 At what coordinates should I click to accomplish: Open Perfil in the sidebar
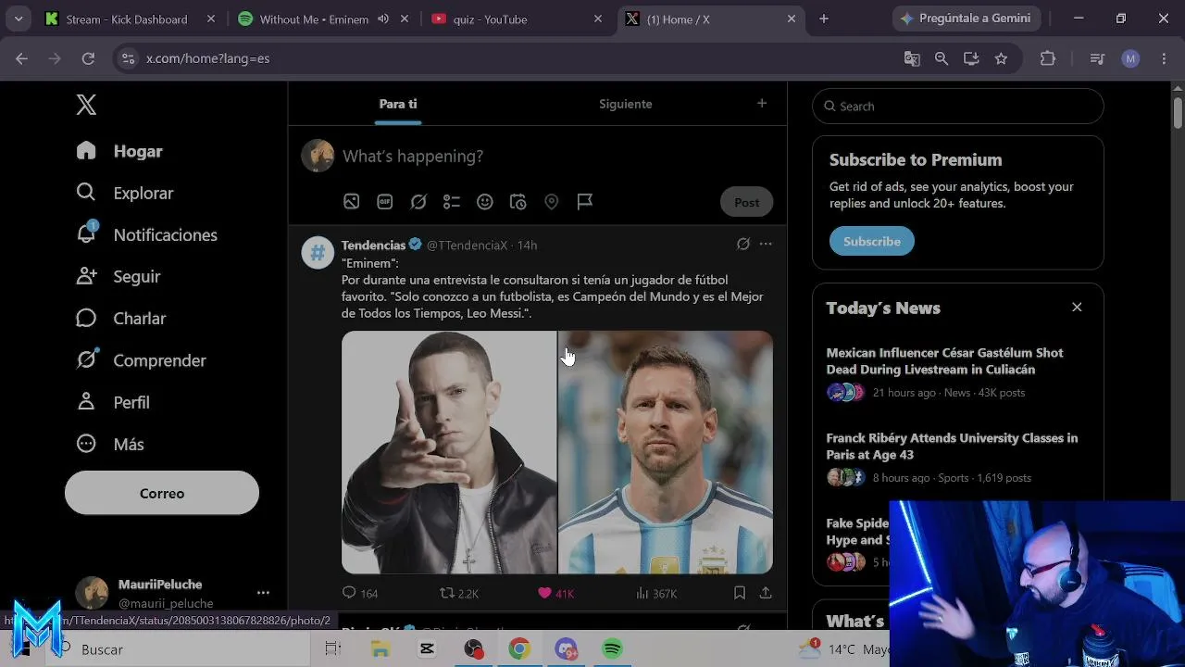pyautogui.click(x=112, y=403)
